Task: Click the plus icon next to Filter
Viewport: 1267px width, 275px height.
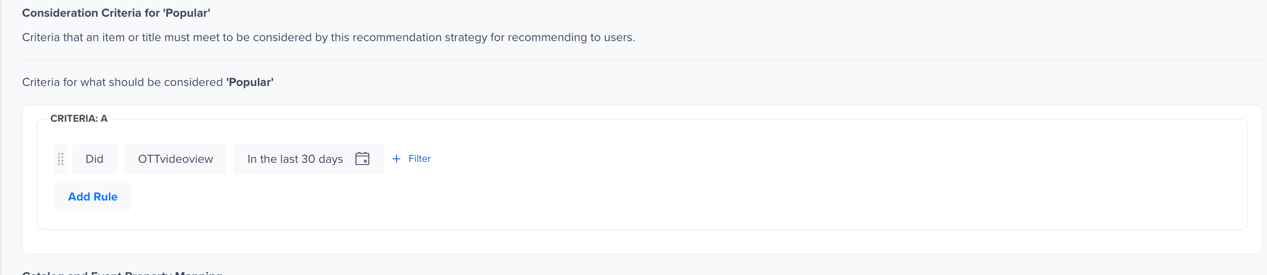Action: coord(396,159)
